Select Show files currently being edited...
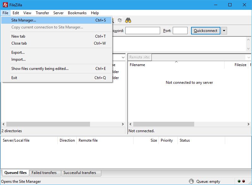252x185 pixels. [57, 69]
